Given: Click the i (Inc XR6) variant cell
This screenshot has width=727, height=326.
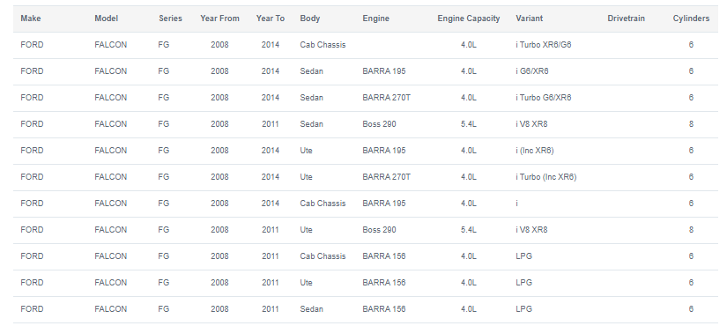Looking at the screenshot, I should [535, 151].
